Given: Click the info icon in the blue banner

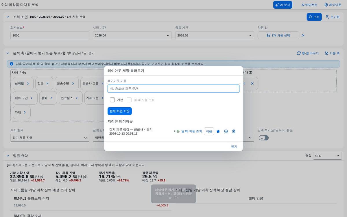Looking at the screenshot, I should pyautogui.click(x=12, y=64).
